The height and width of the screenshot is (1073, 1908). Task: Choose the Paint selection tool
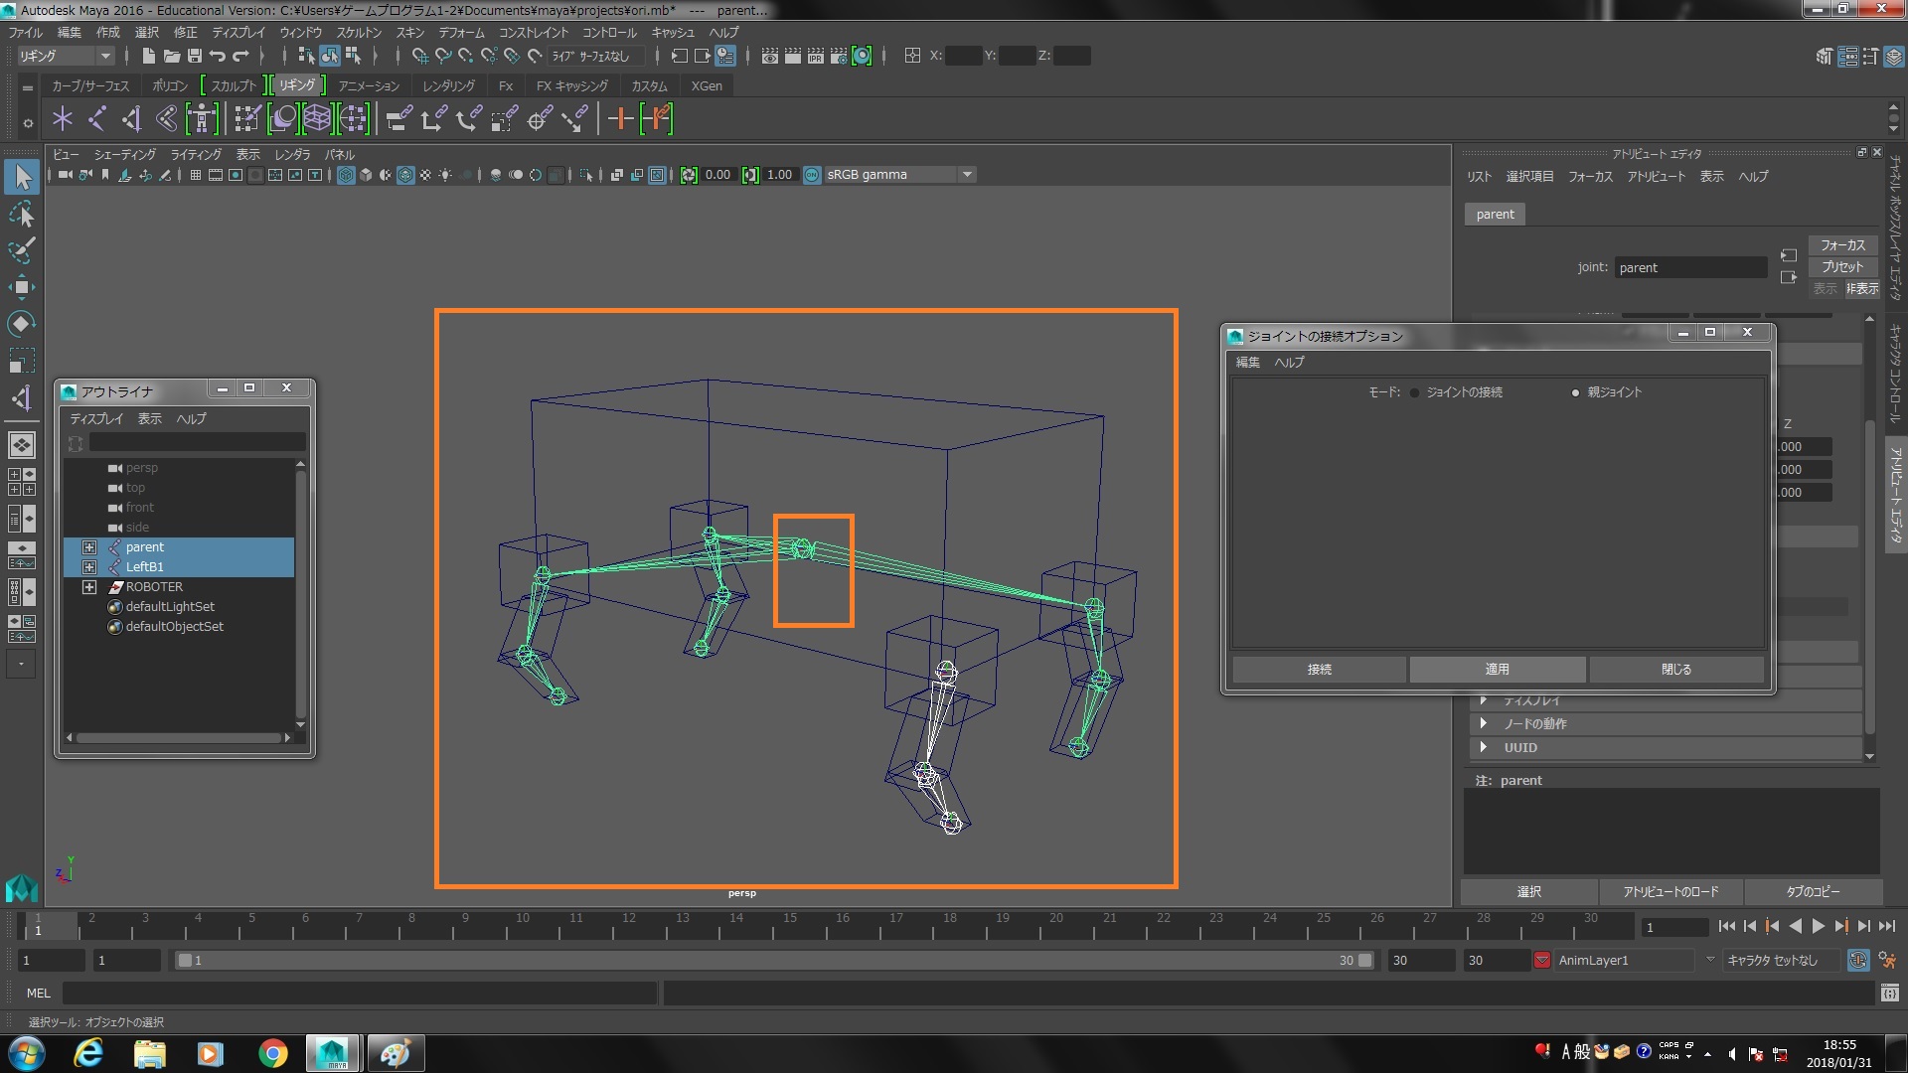(x=22, y=250)
